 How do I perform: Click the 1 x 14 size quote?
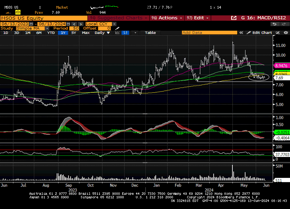pos(216,7)
